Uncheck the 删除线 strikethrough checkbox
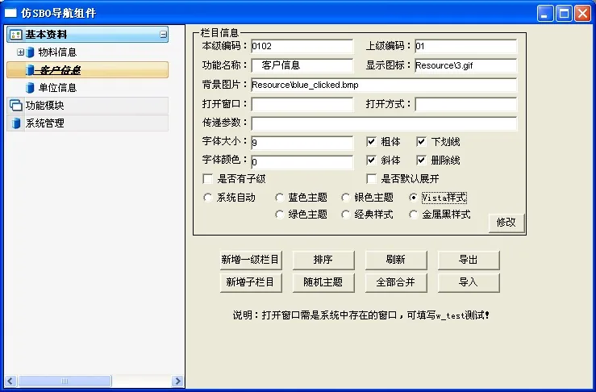This screenshot has height=392, width=596. 421,160
